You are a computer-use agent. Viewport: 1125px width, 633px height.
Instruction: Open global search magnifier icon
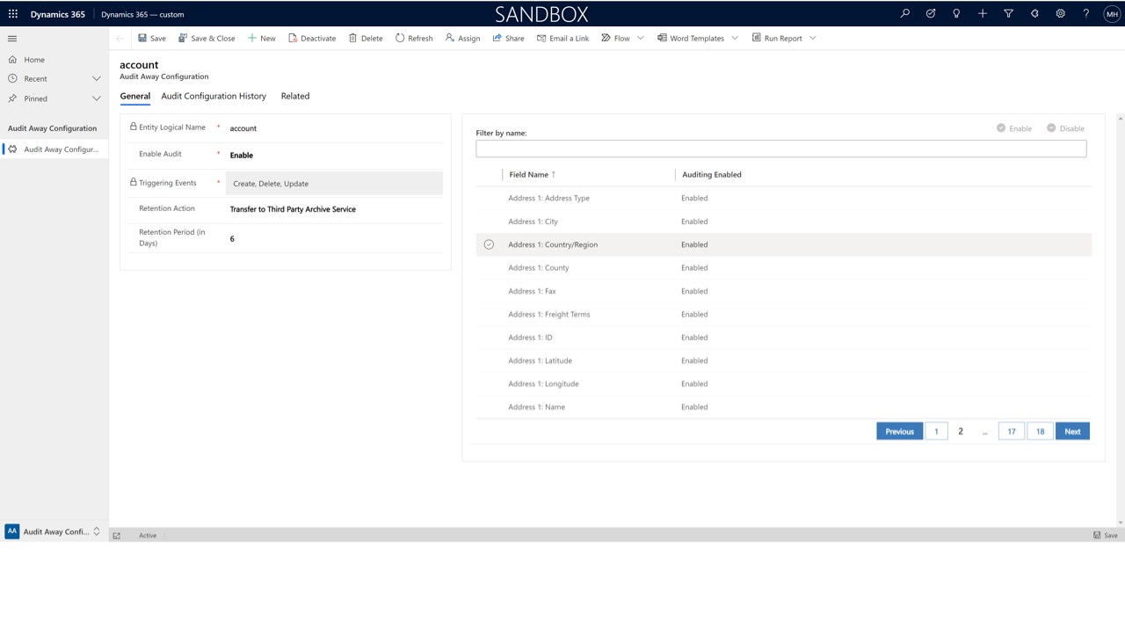904,14
